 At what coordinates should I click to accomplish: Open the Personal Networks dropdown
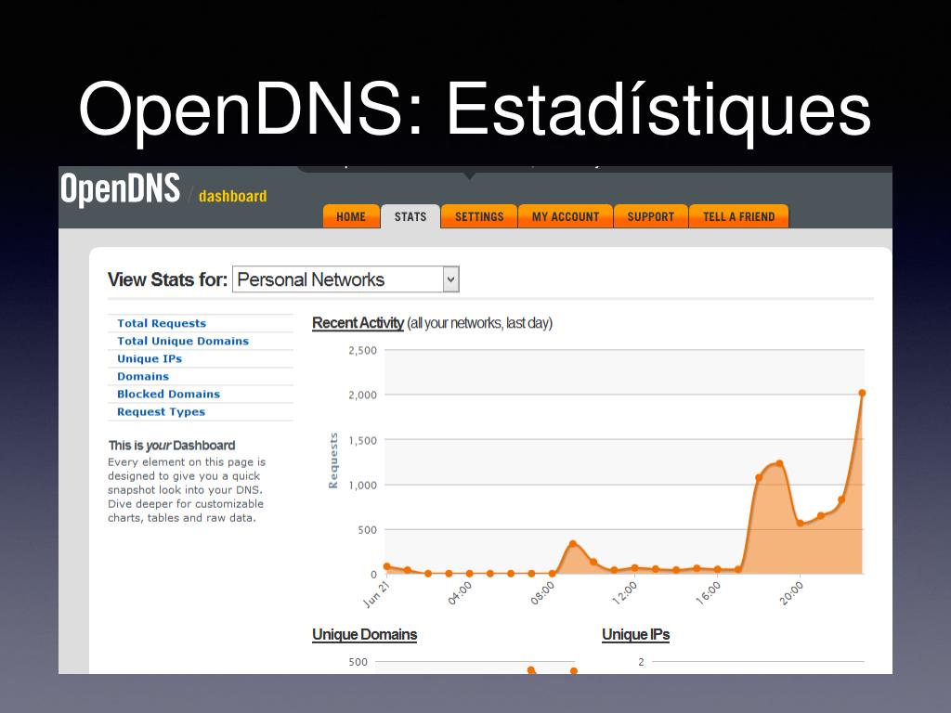[345, 279]
